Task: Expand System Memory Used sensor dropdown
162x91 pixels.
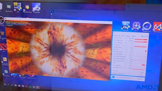Action: [125, 68]
